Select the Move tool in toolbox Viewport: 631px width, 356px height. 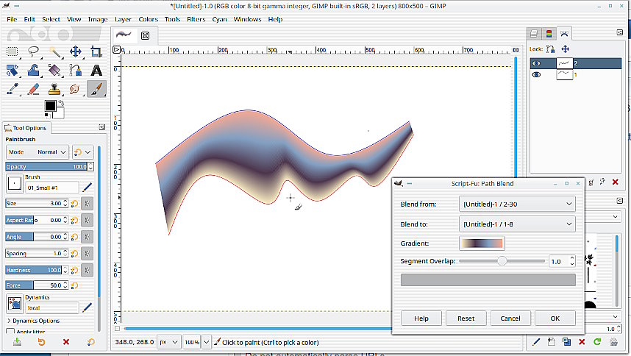tap(75, 51)
